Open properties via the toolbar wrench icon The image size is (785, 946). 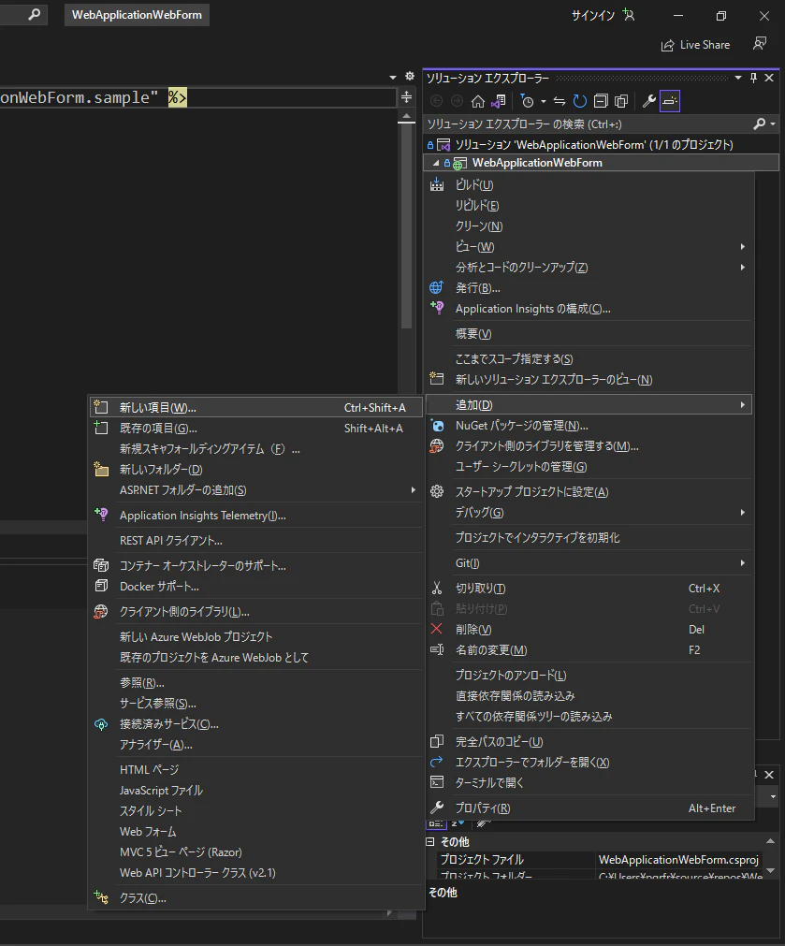[x=648, y=101]
